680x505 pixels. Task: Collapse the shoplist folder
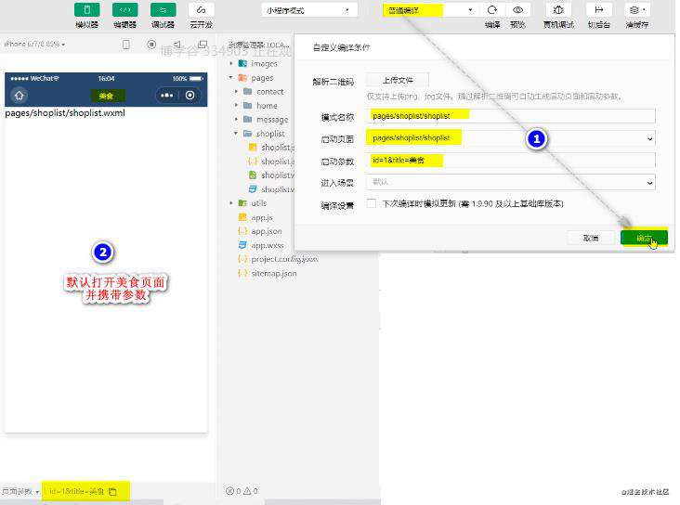[236, 133]
